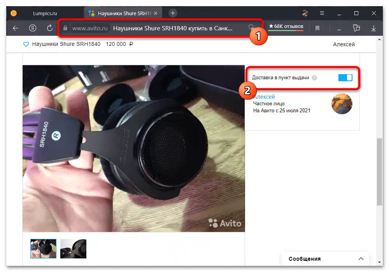Viewport: 389px width, 272px height.
Task: Click the 120 000 ₽ price text
Action: point(119,44)
